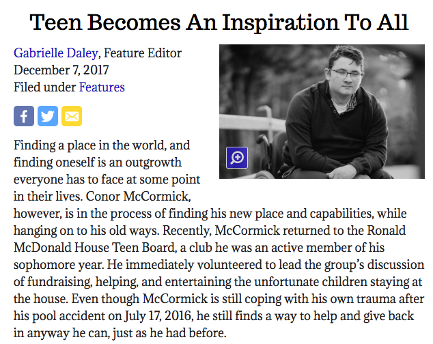Click the name 'Conor McCormick' in the paragraph
Viewport: 433px width, 344px height.
click(137, 197)
